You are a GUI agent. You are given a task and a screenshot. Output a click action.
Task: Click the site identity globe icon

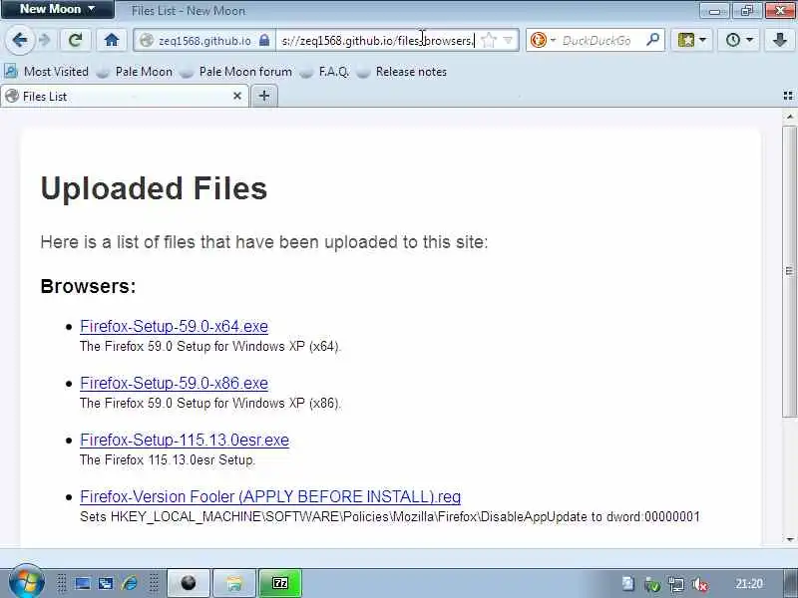(x=147, y=40)
